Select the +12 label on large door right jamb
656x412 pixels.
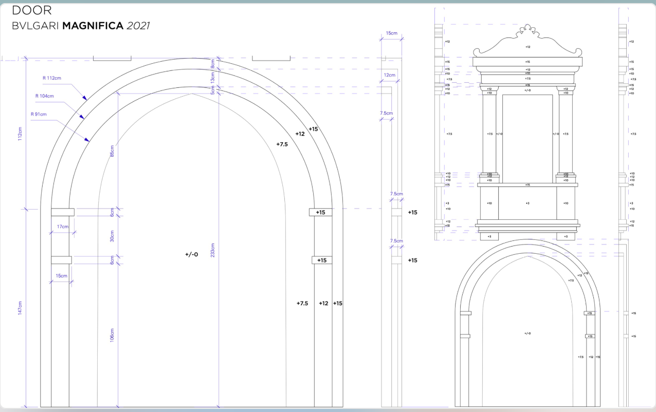point(323,304)
